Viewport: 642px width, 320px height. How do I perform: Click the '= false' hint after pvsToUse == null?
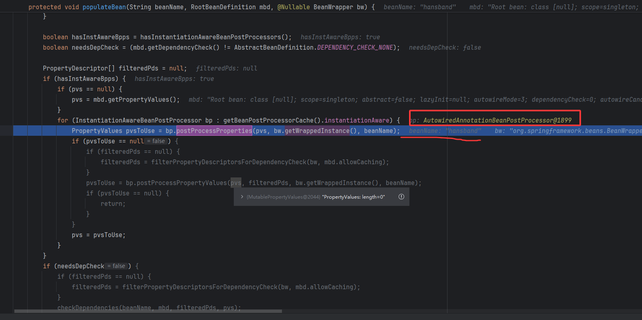[156, 141]
